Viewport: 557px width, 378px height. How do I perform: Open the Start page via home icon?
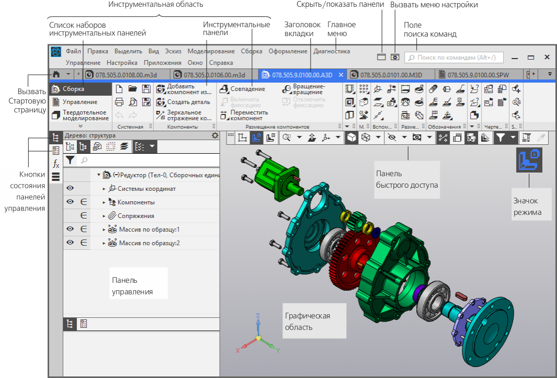pyautogui.click(x=56, y=75)
